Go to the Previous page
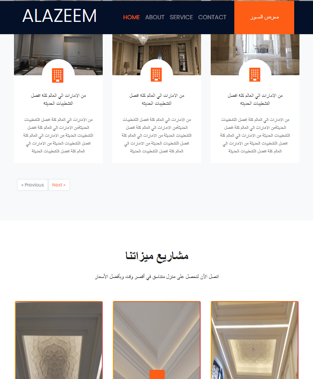This screenshot has width=313, height=379. point(33,185)
